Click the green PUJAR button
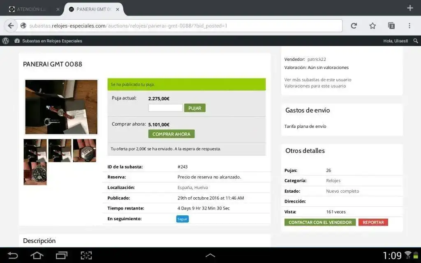This screenshot has height=263, width=421. (x=194, y=108)
